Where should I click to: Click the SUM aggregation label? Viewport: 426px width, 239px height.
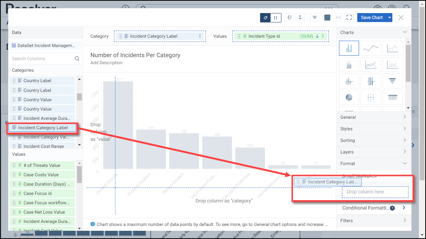click(x=307, y=36)
